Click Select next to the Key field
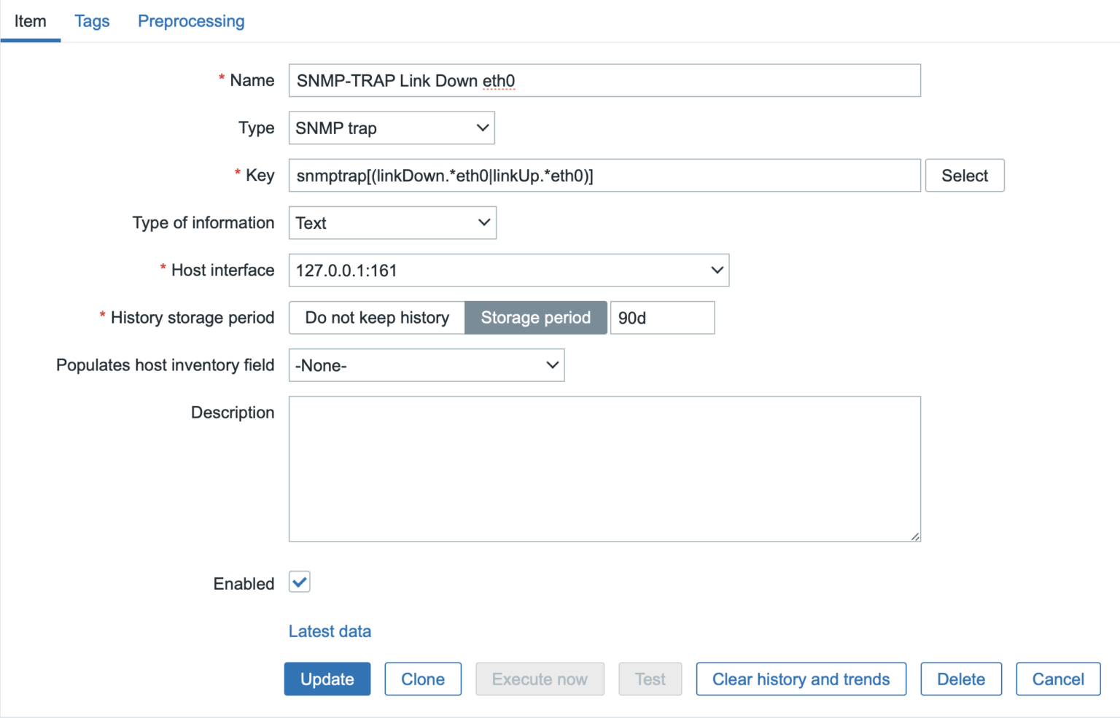The height and width of the screenshot is (718, 1120). (964, 175)
